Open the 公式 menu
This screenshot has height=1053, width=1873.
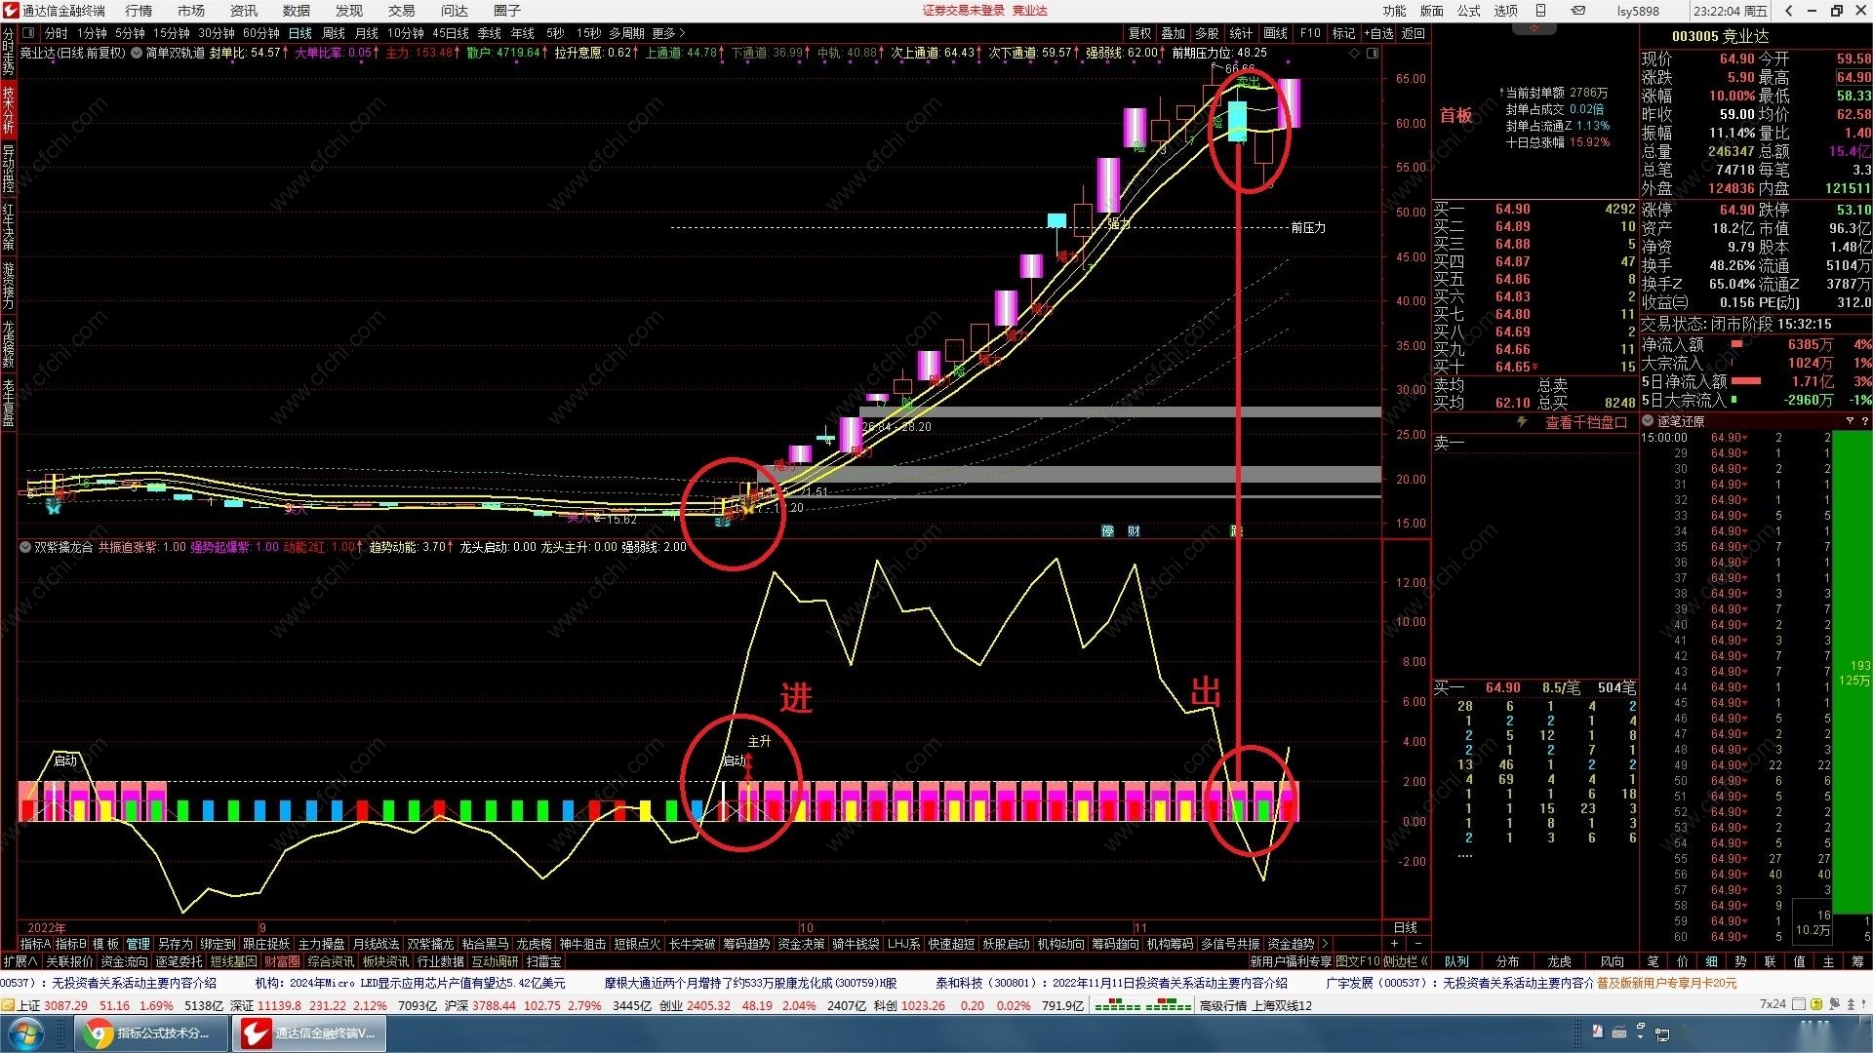(1468, 11)
